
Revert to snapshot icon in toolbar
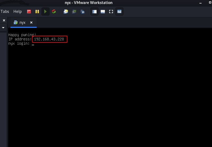(x=74, y=12)
